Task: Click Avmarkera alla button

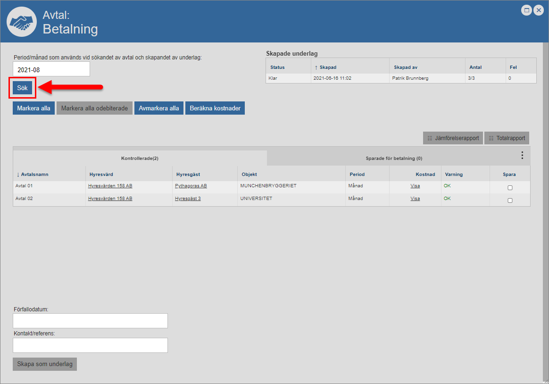Action: click(158, 109)
